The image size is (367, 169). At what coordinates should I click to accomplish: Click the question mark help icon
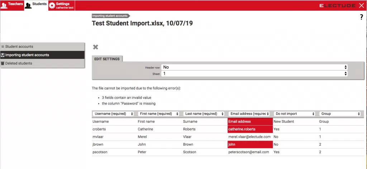point(362,17)
